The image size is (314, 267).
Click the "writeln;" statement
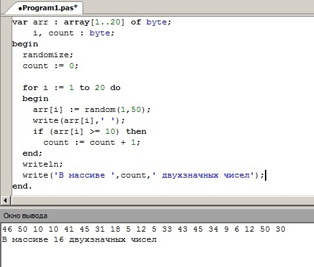pos(43,164)
